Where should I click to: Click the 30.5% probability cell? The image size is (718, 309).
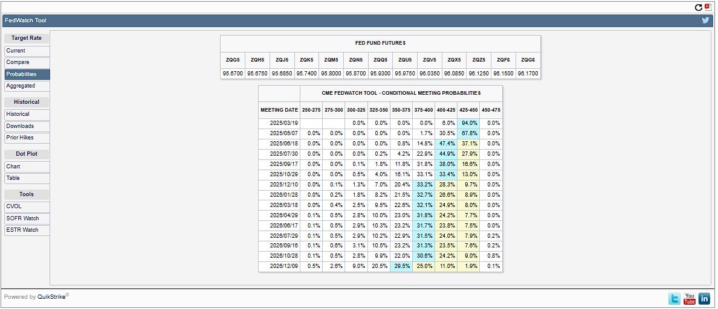pyautogui.click(x=446, y=133)
